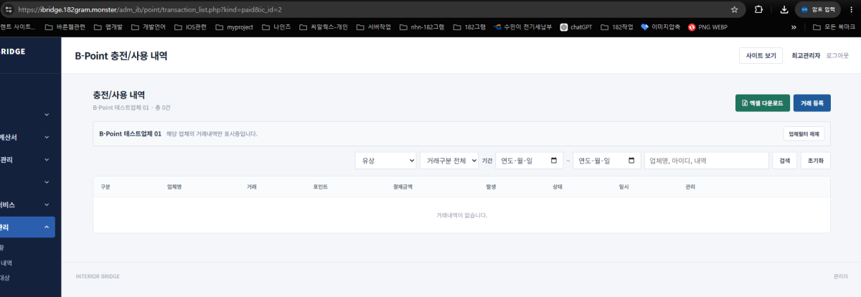Click the 업체명, 아이디, 내역 search field
This screenshot has height=297, width=861.
706,161
